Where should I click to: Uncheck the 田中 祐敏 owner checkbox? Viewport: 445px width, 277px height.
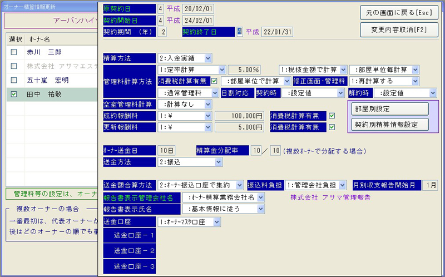pos(14,95)
